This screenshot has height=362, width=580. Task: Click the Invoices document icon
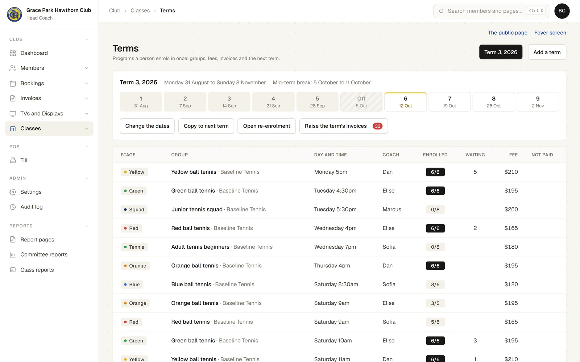(x=13, y=98)
